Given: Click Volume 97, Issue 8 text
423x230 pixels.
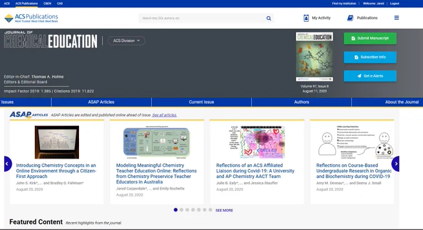Looking at the screenshot, I should [x=315, y=86].
